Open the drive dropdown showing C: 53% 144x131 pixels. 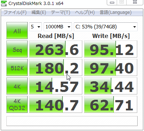pos(106,27)
